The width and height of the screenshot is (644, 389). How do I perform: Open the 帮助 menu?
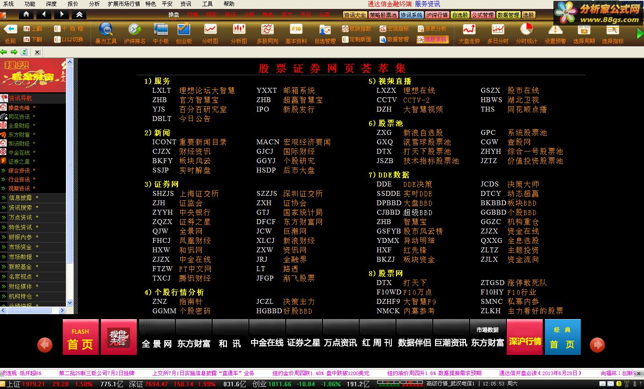(229, 4)
